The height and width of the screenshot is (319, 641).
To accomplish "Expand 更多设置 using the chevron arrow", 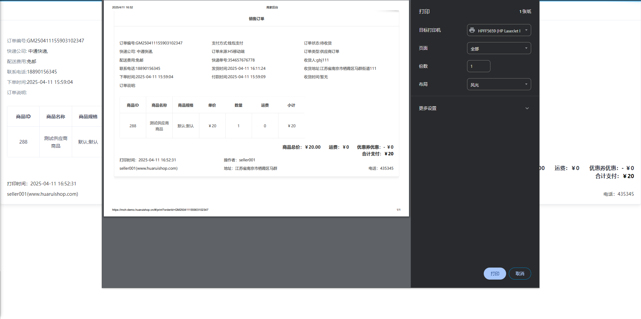I will (527, 108).
